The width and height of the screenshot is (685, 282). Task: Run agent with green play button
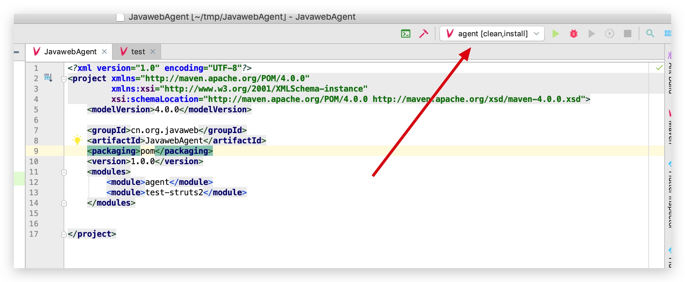tap(555, 34)
